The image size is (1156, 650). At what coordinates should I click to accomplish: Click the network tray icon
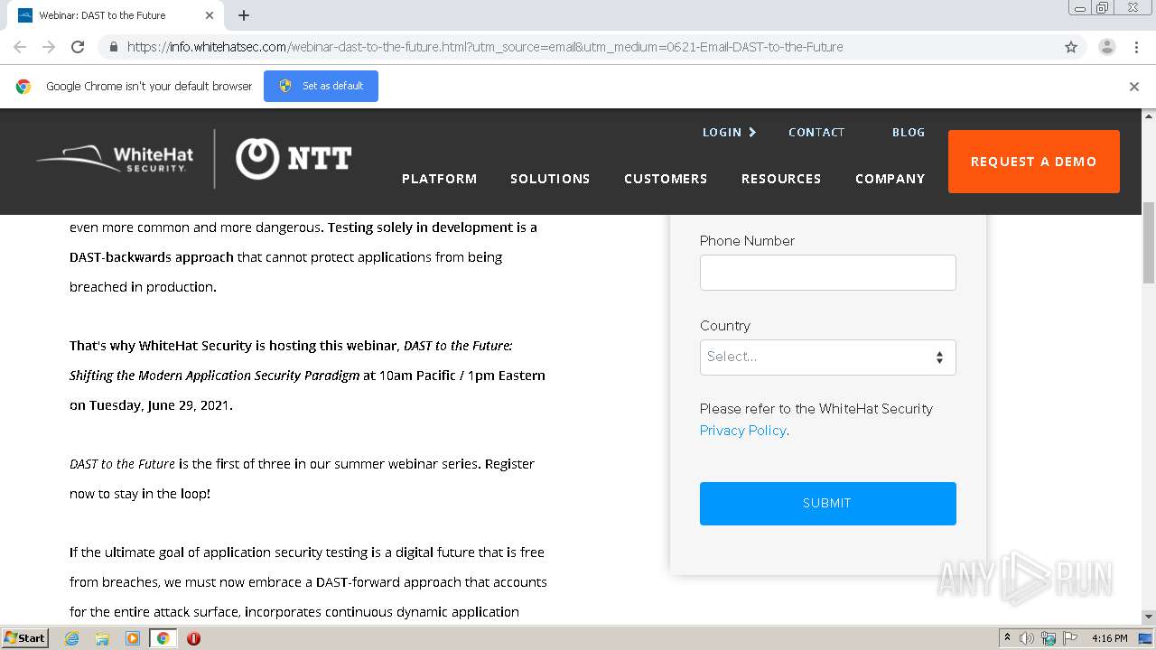(1049, 638)
